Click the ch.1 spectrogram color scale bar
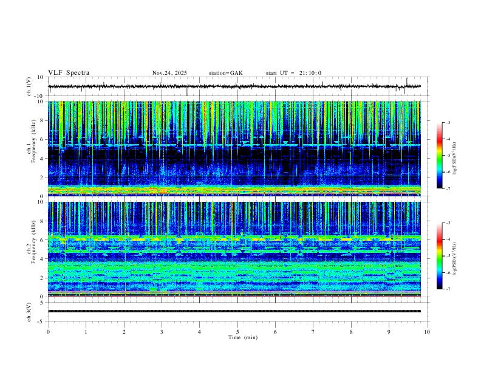The width and height of the screenshot is (481, 372). [x=439, y=156]
